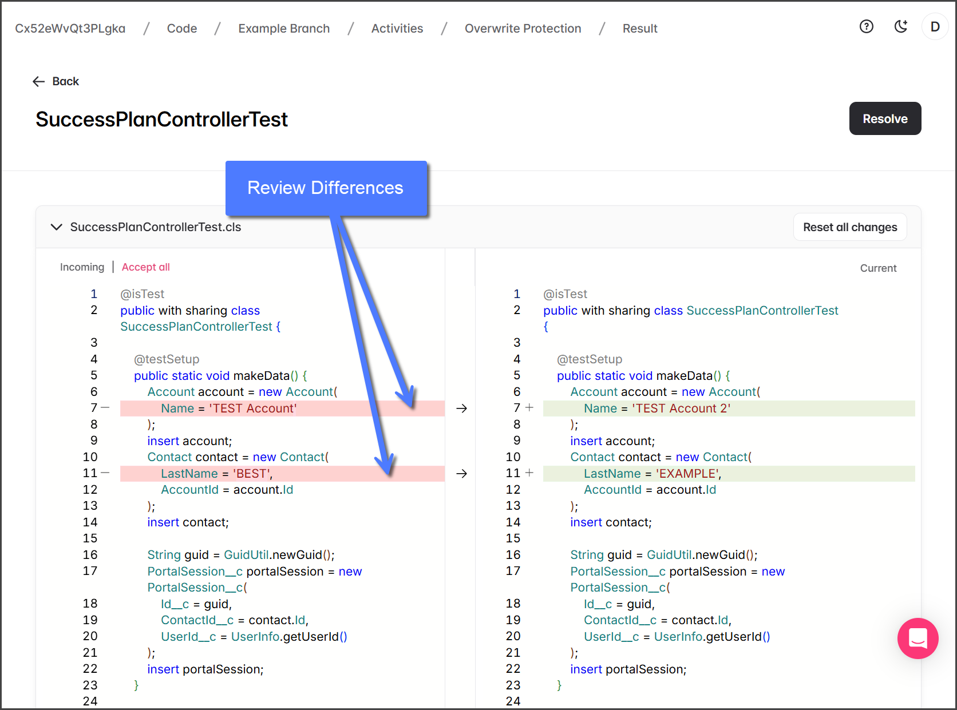The image size is (957, 710).
Task: Accept incoming change arrow for line 11
Action: 461,474
